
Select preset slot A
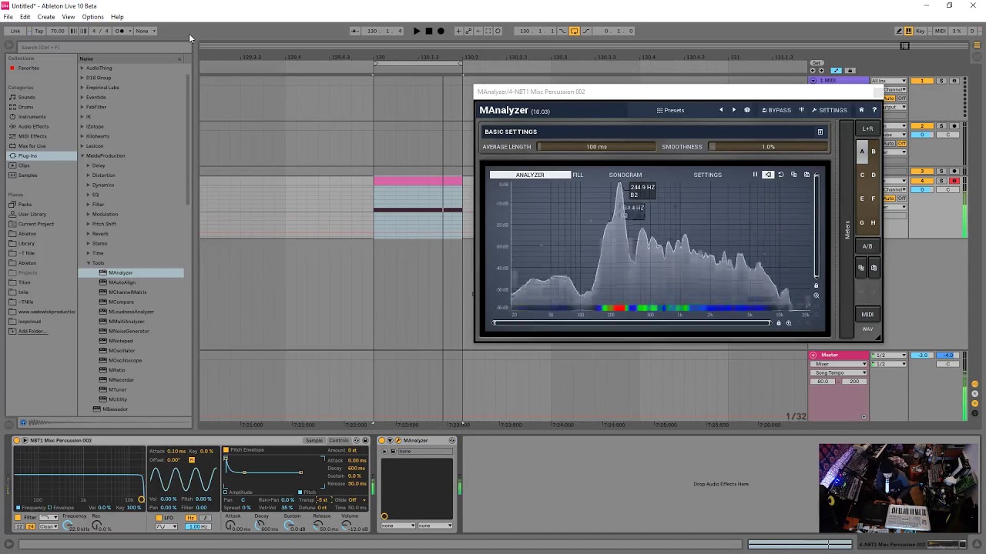[x=862, y=152]
